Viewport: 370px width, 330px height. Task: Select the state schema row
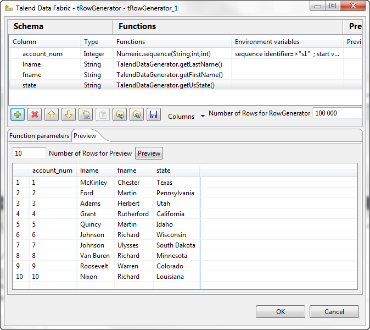click(x=185, y=85)
